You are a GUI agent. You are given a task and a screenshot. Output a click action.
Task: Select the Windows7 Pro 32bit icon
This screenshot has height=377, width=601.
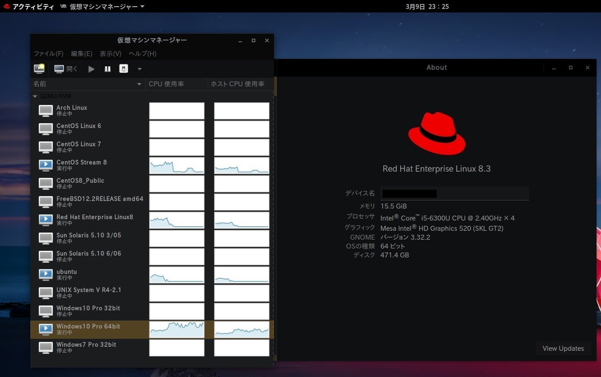coord(46,347)
